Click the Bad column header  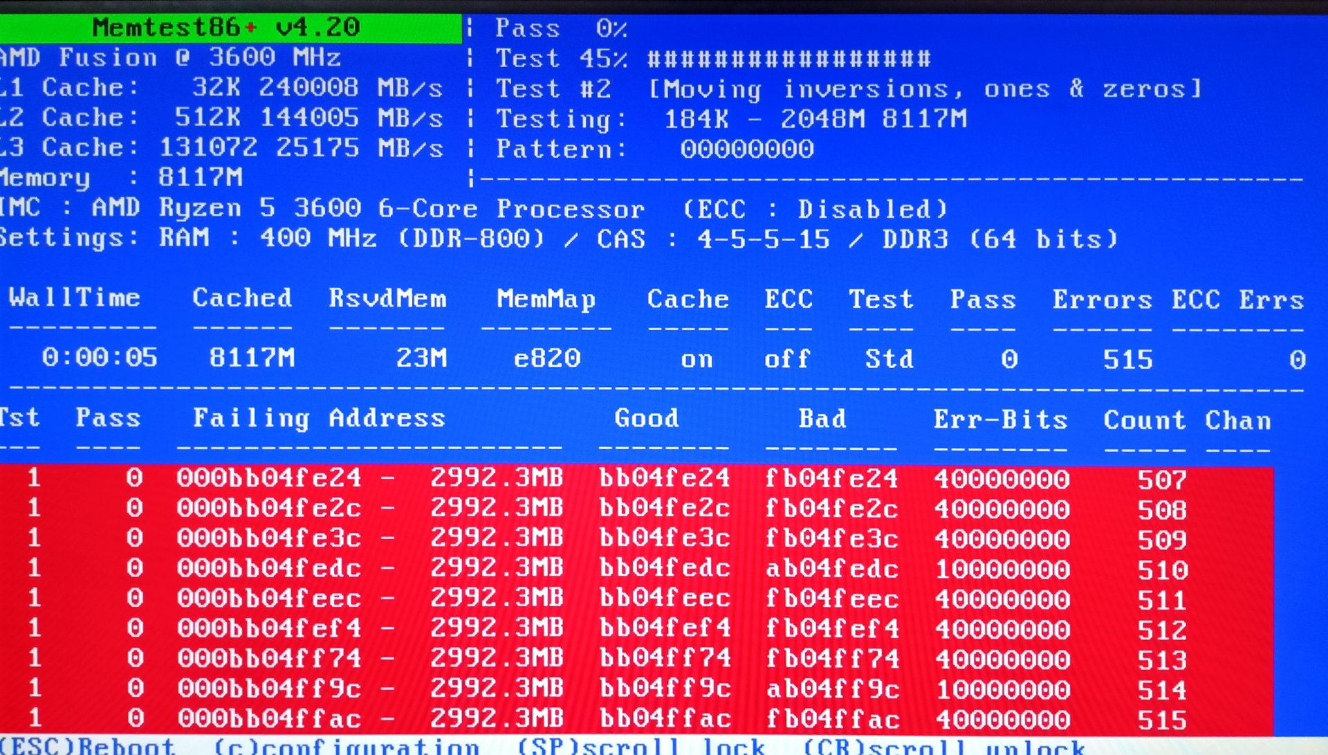click(x=822, y=419)
